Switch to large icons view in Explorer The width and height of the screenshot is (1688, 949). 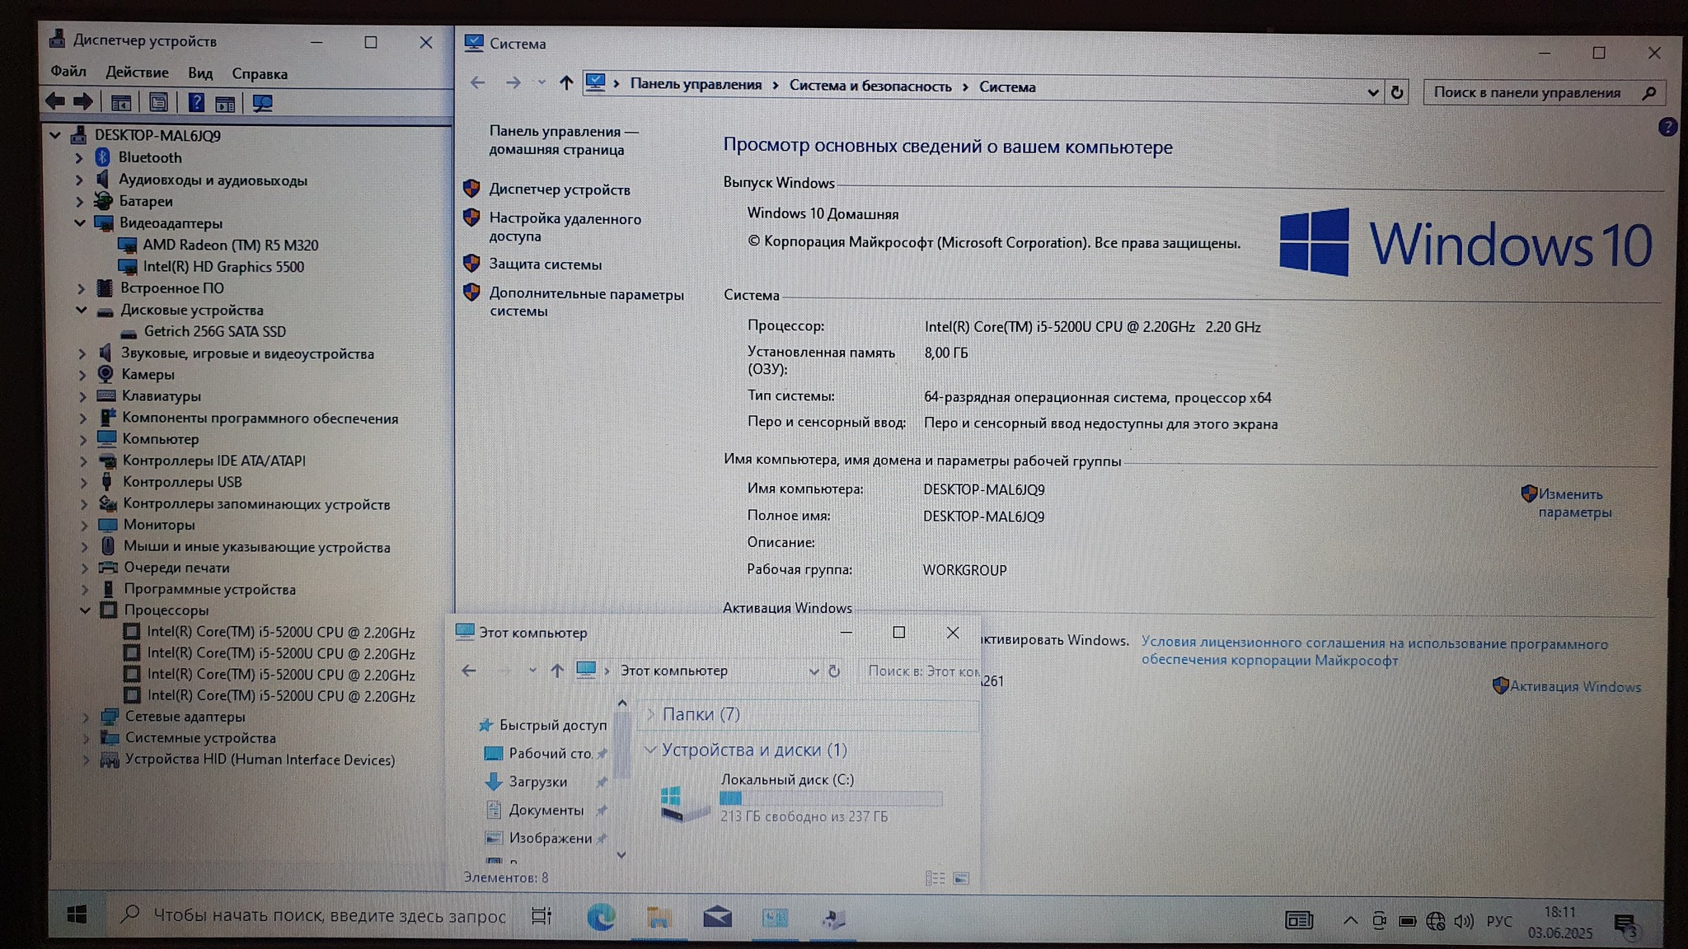pyautogui.click(x=961, y=879)
